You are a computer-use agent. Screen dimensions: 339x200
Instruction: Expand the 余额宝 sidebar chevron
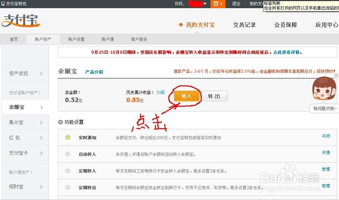click(x=41, y=107)
